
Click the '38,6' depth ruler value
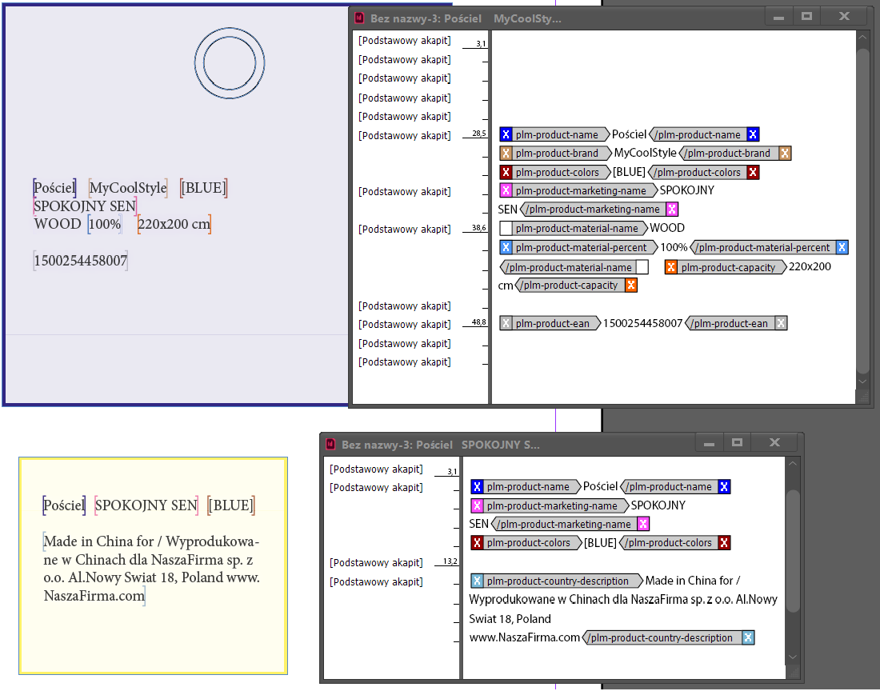point(478,228)
